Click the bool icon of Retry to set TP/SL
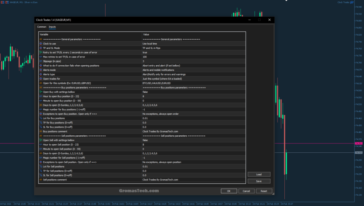 click(41, 53)
